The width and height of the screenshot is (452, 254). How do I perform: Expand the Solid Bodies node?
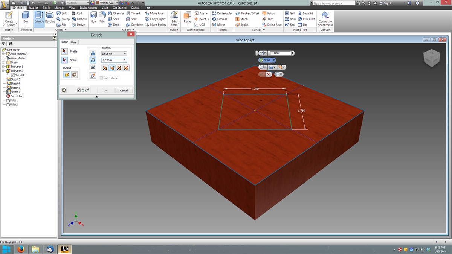click(3, 53)
